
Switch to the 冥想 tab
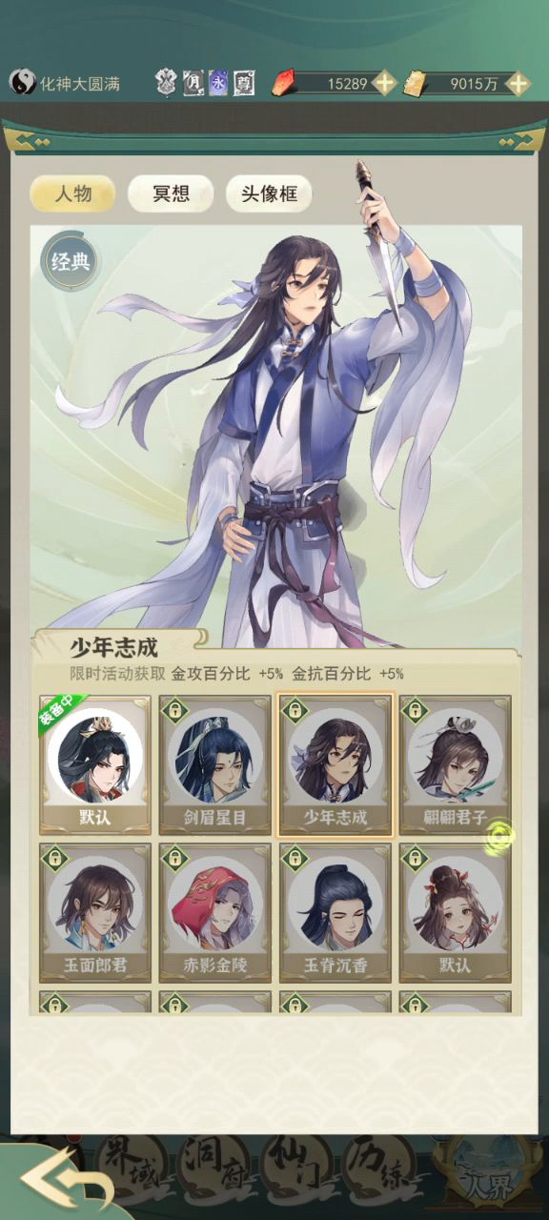[171, 194]
